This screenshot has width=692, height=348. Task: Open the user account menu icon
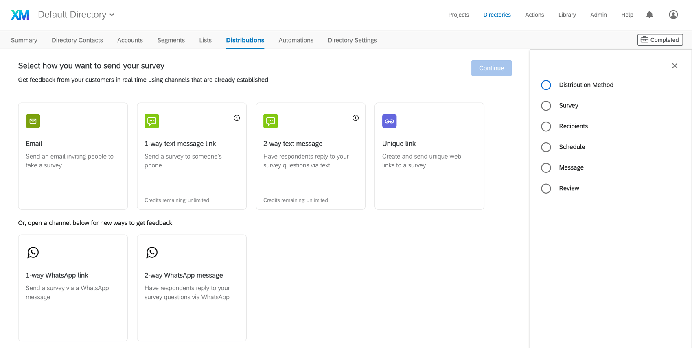pyautogui.click(x=673, y=15)
